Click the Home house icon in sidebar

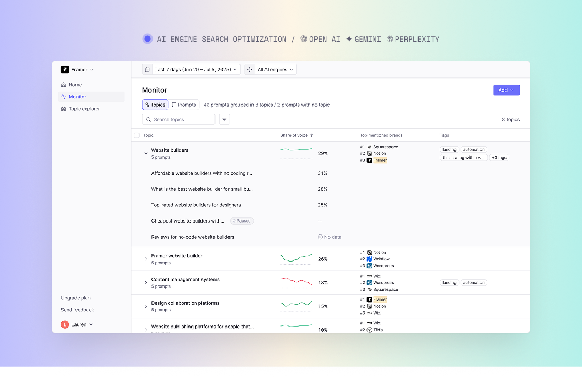(x=64, y=85)
